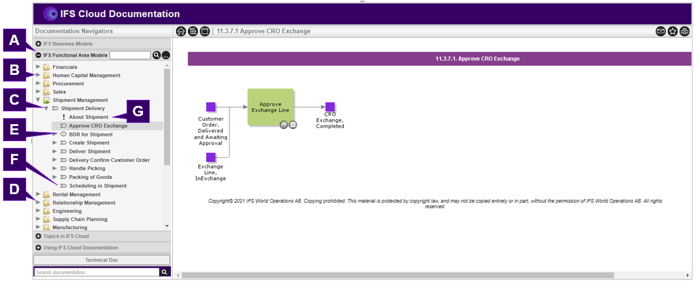
Task: Expand the Create Shipment node arrow
Action: (55, 143)
